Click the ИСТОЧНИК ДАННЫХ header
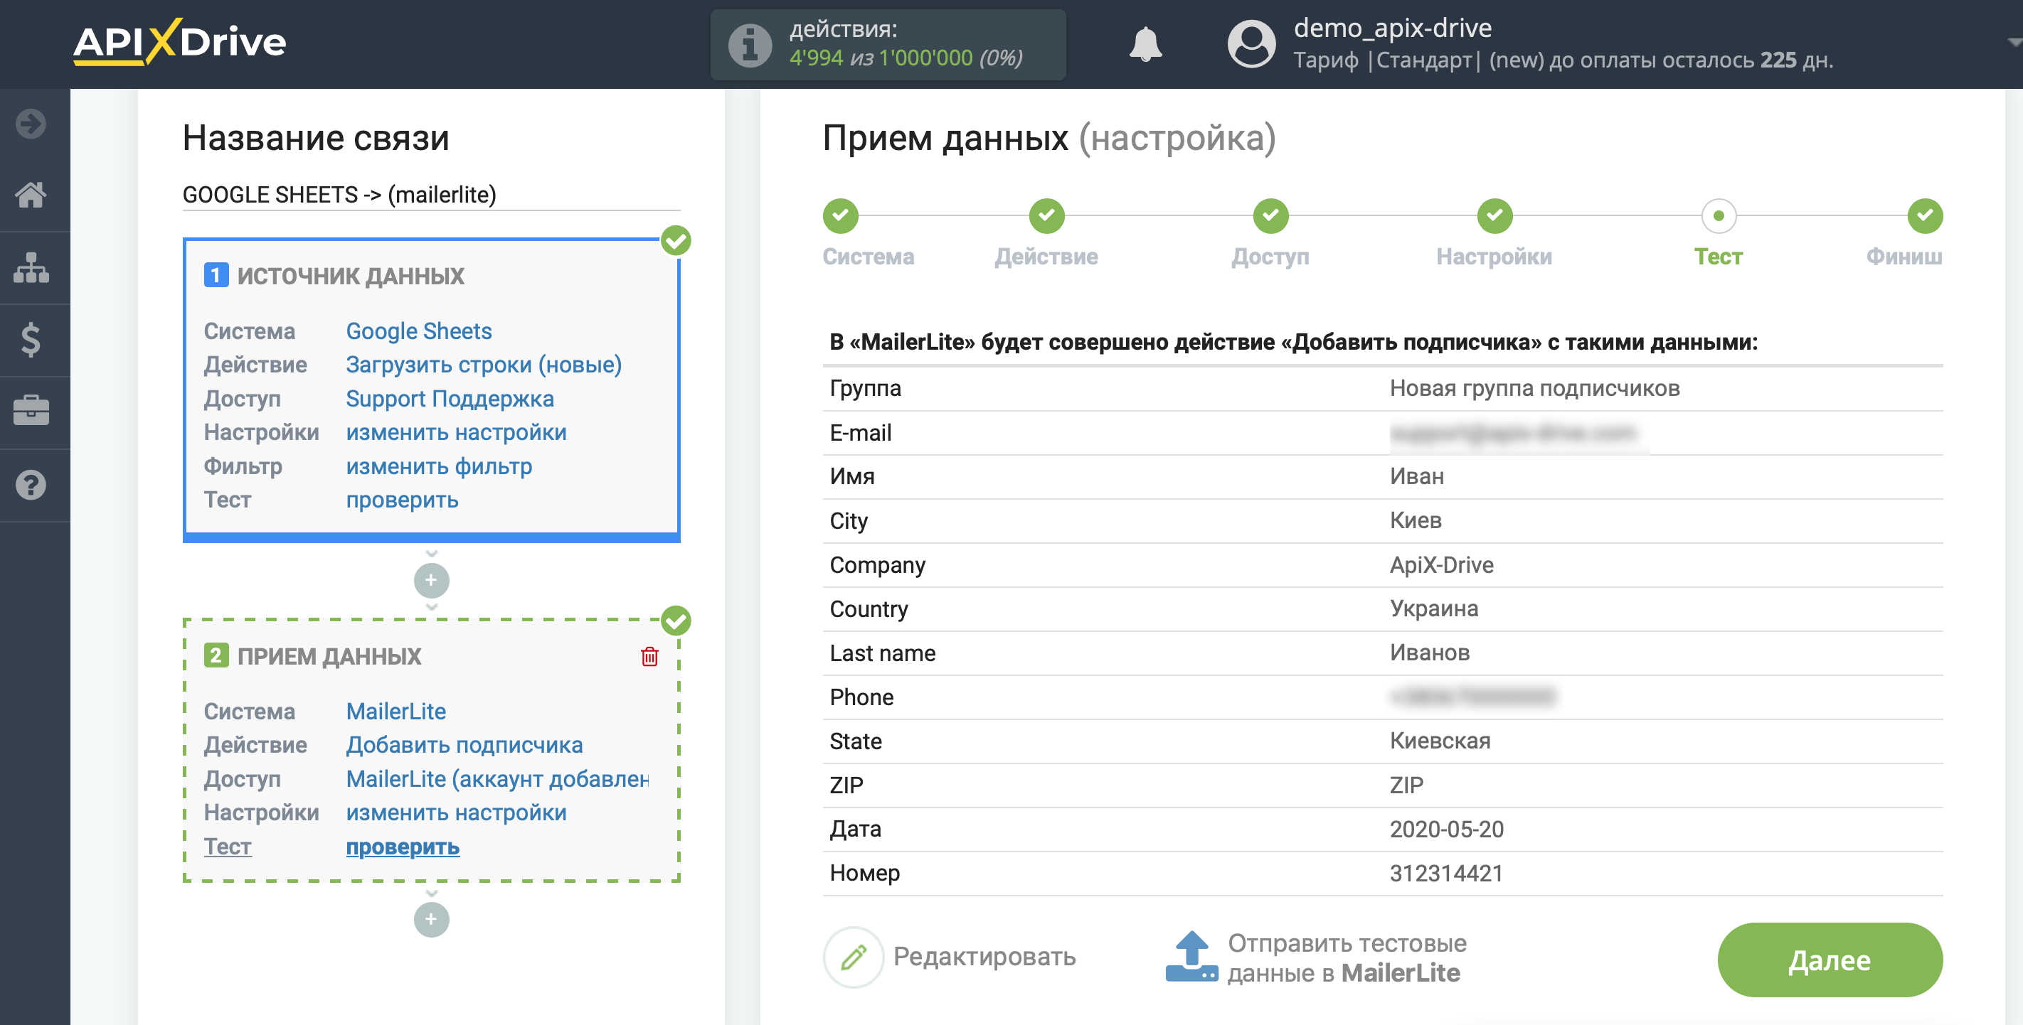2023x1025 pixels. pos(350,276)
